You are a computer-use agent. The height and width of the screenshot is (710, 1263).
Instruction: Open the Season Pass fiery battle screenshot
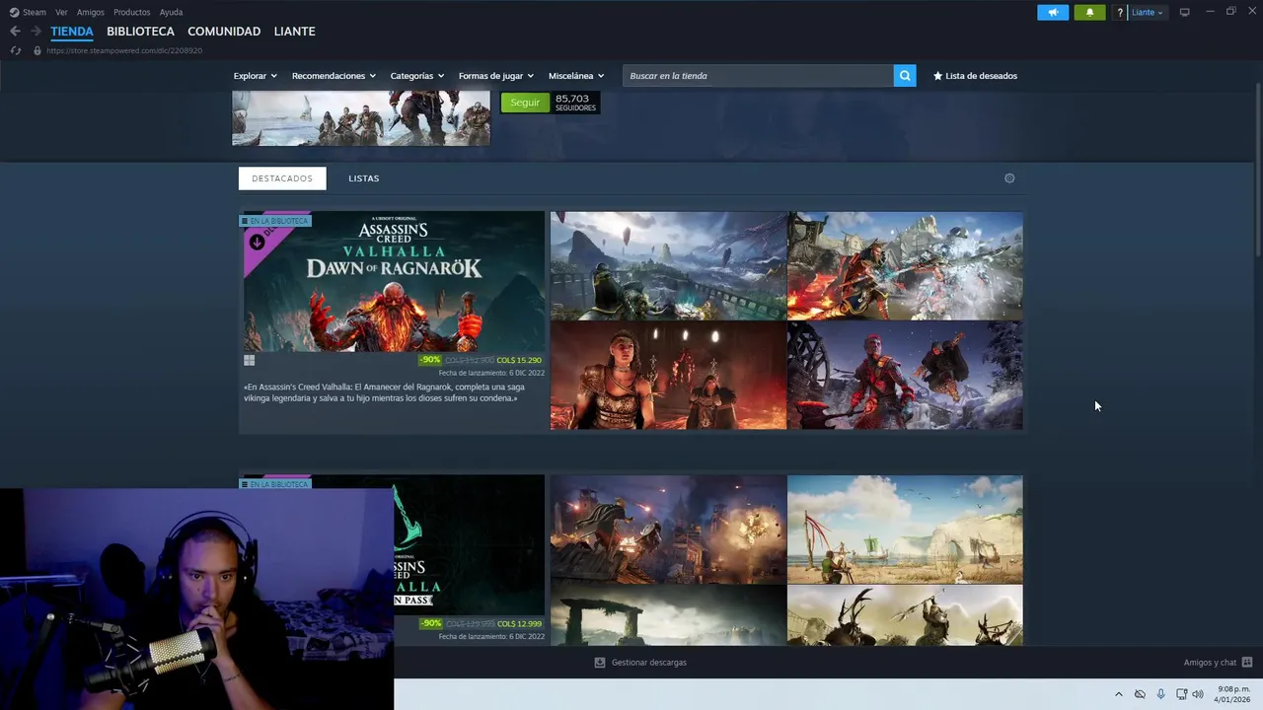click(x=668, y=530)
